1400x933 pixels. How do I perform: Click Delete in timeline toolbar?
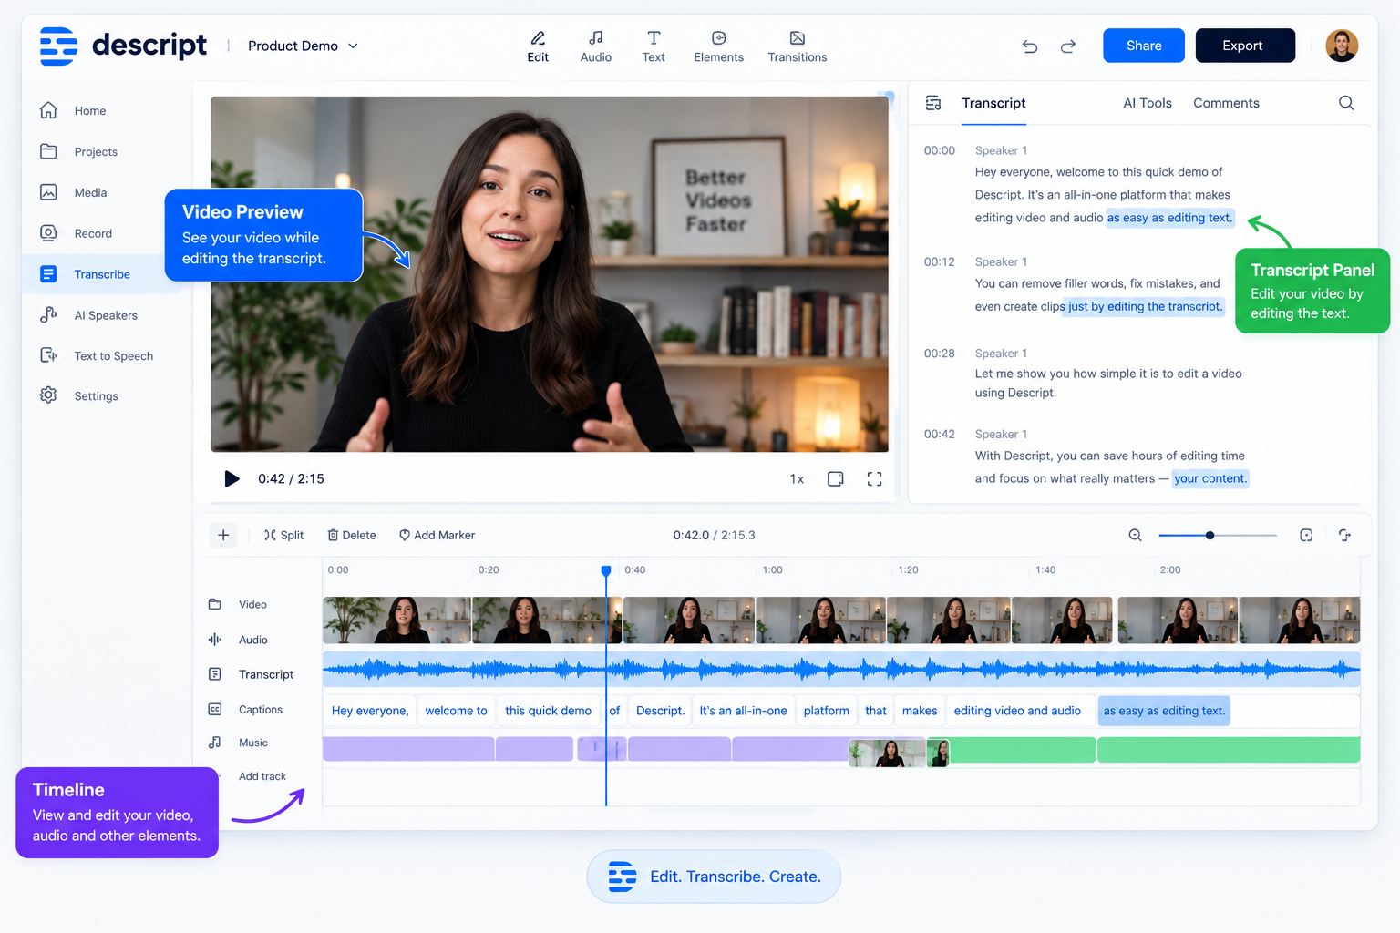click(352, 535)
